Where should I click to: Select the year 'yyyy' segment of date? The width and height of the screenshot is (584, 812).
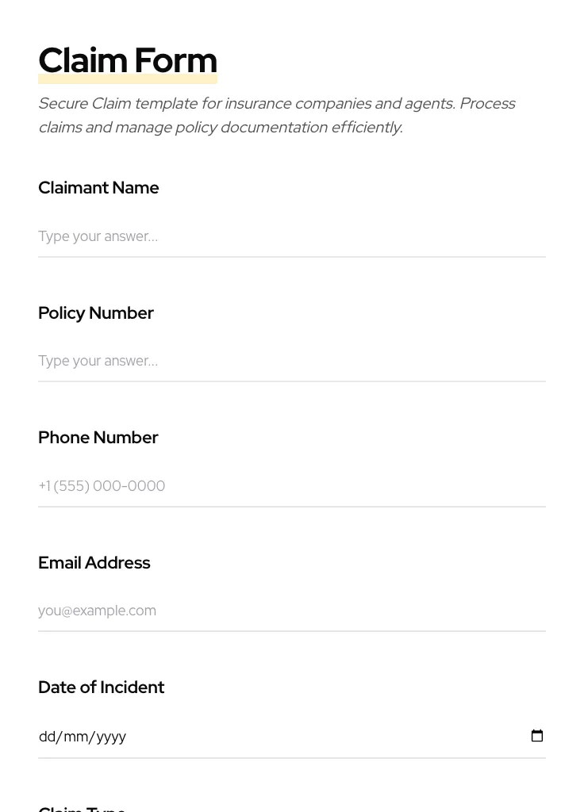tap(111, 737)
